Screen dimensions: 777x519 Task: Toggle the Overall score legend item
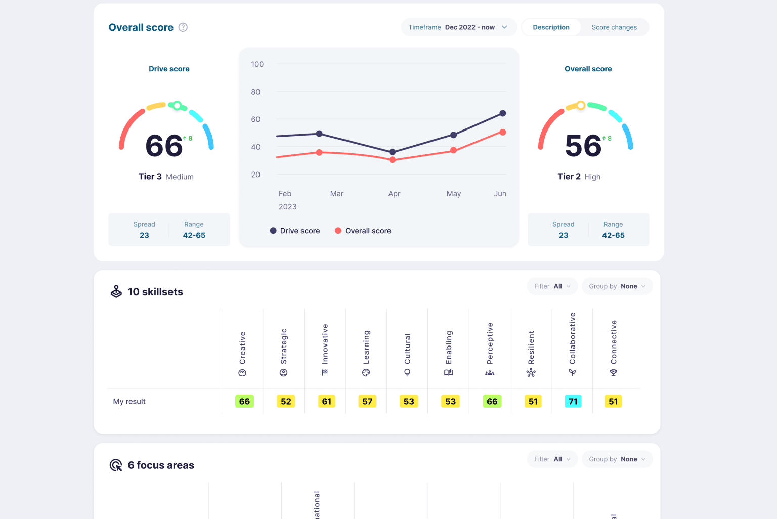[363, 231]
